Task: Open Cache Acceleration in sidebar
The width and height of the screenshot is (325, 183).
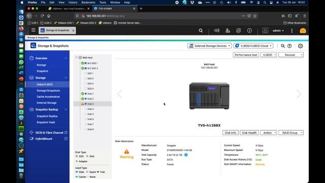Action: [x=48, y=97]
